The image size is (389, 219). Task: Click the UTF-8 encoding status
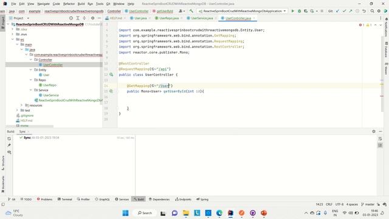[339, 204]
